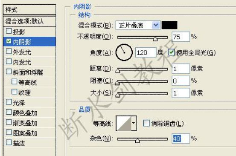Select the 渐变叠加 style row label
The image size is (236, 156).
(x=25, y=123)
